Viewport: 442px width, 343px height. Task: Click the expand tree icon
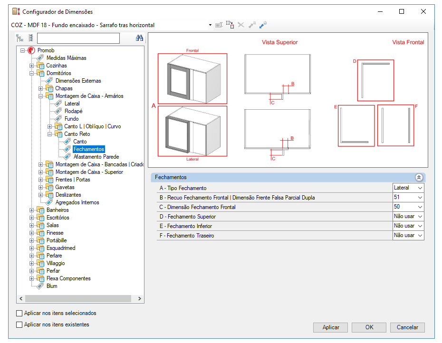click(19, 38)
